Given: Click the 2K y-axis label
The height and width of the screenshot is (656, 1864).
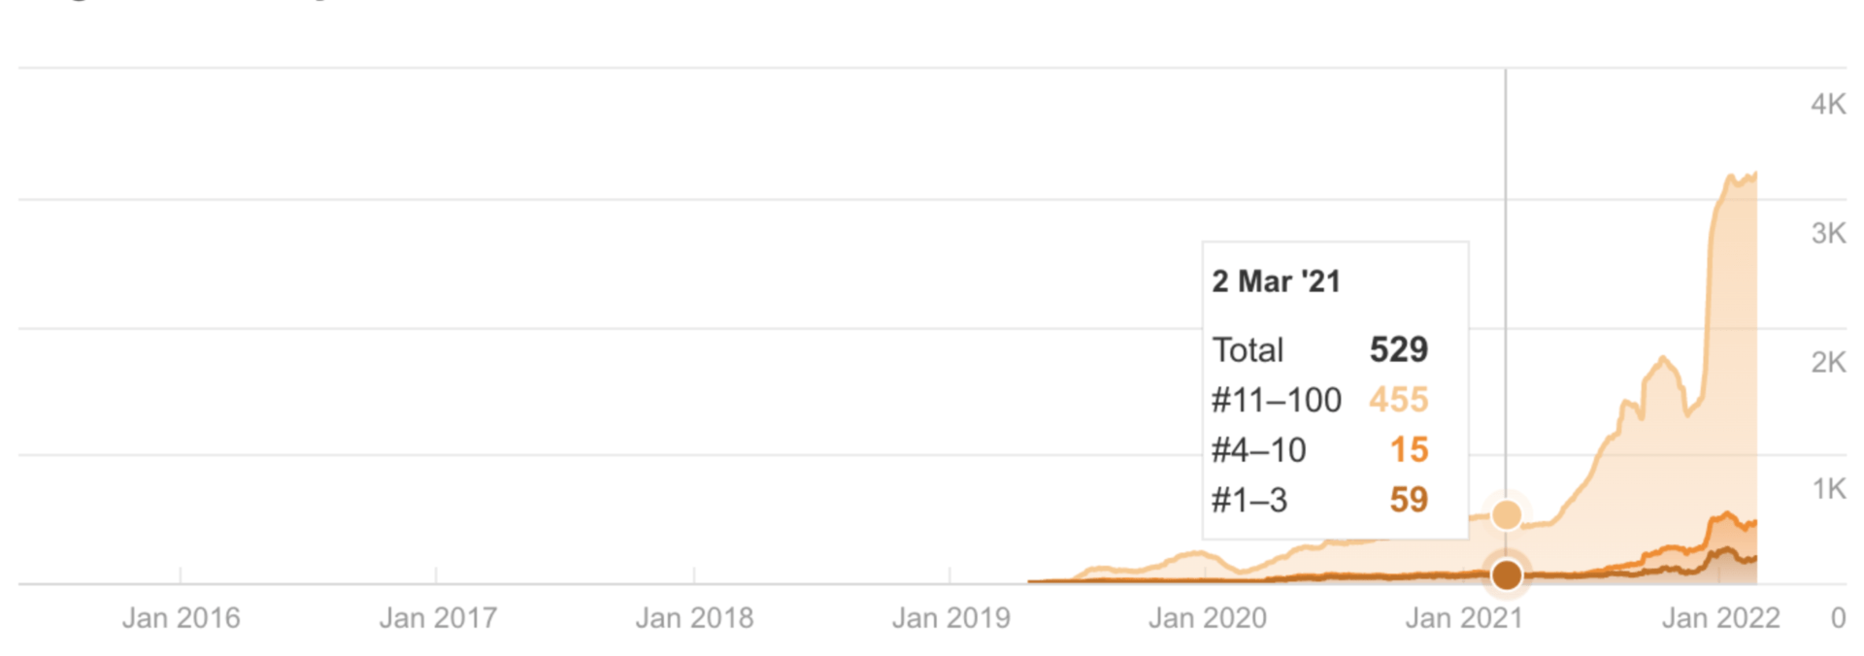Looking at the screenshot, I should point(1828,362).
